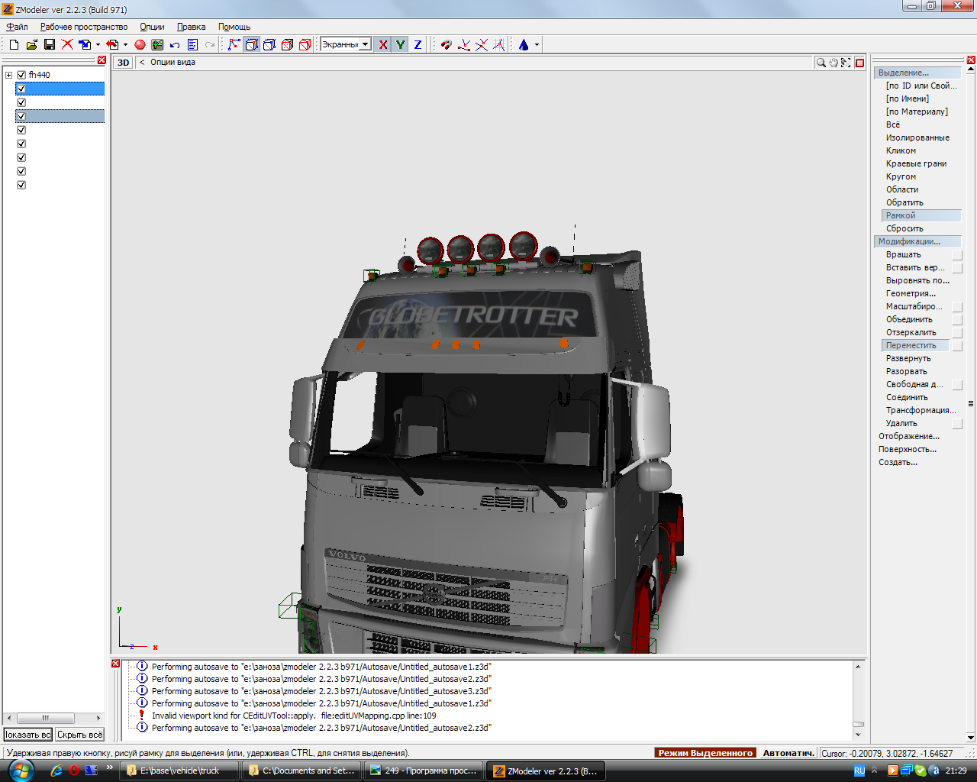This screenshot has height=782, width=977.
Task: Expand the fh440 tree node
Action: click(x=8, y=75)
